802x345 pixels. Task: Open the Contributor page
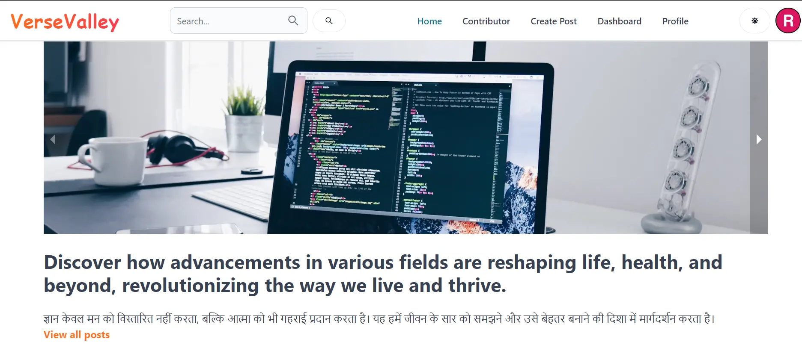tap(486, 21)
